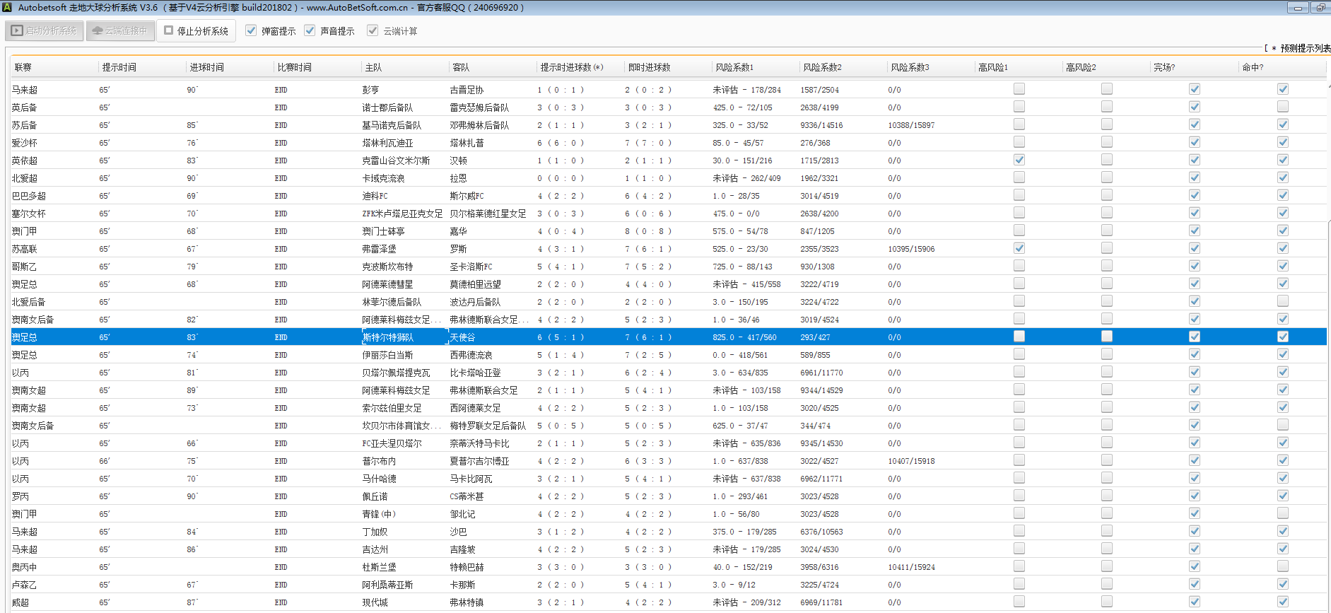
Task: Restore down the application window
Action: (1320, 8)
